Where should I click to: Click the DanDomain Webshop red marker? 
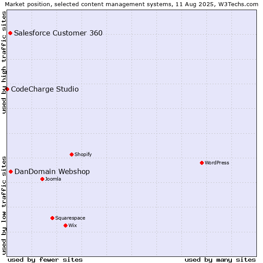coord(11,172)
